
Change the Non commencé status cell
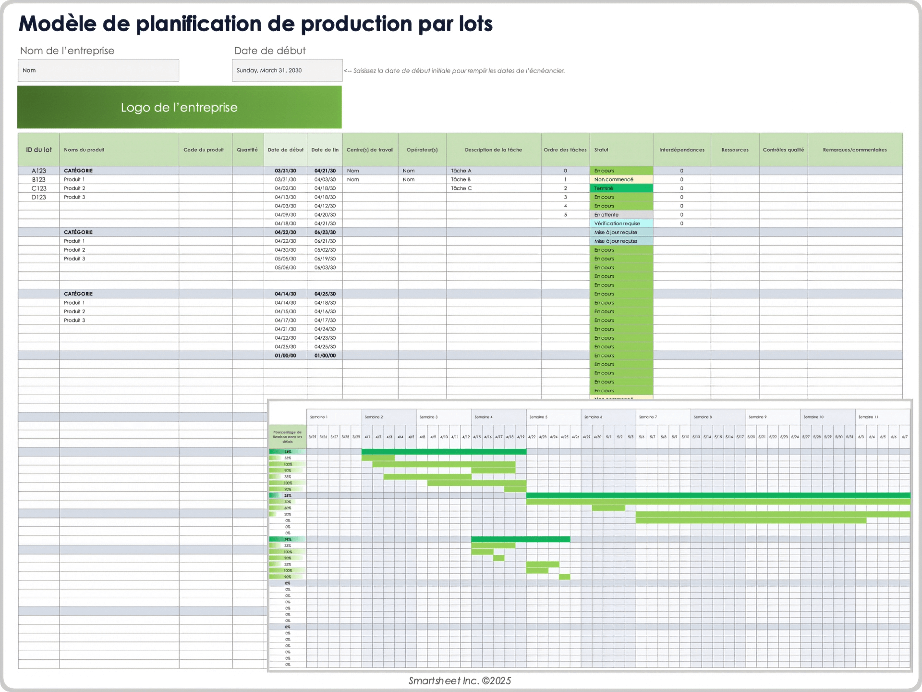pyautogui.click(x=621, y=179)
